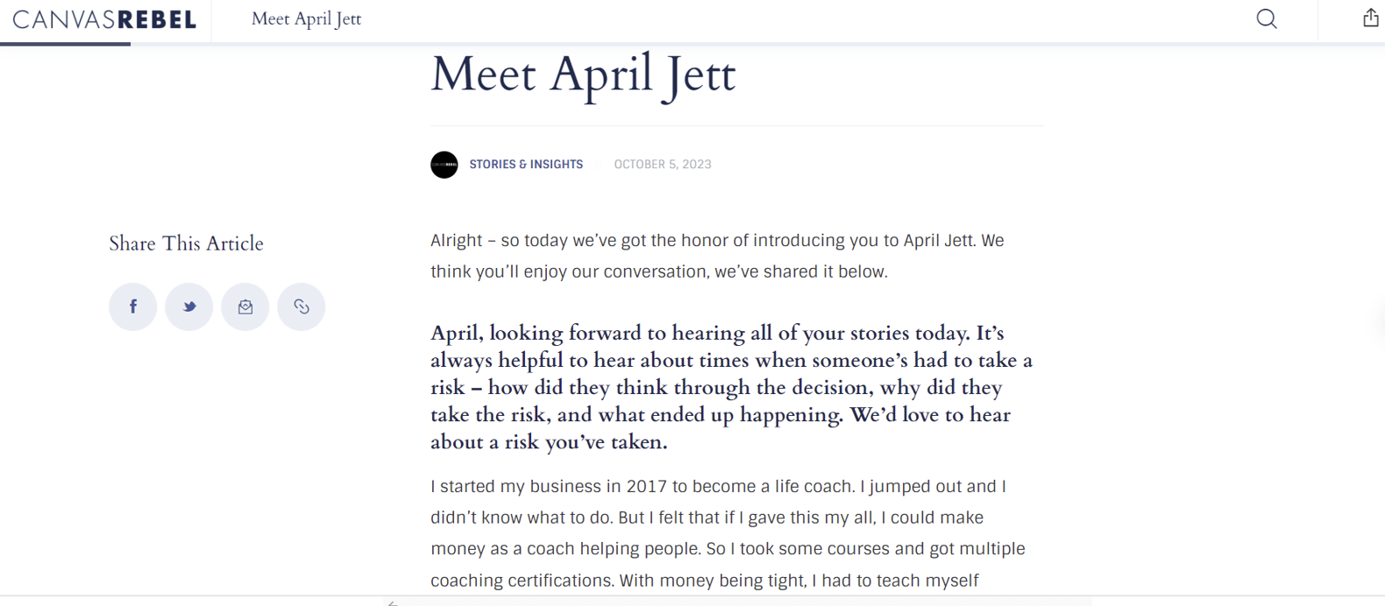Click the "Meet April Jett" header bar title
This screenshot has height=606, width=1385.
tap(306, 19)
